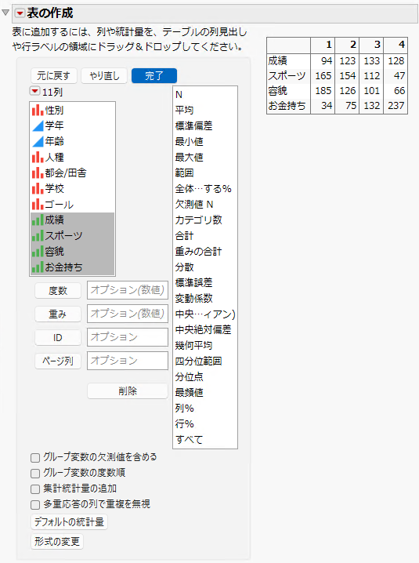419x563 pixels.
Task: Select the nominal icon next to 都会/田舎
Action: pyautogui.click(x=38, y=173)
